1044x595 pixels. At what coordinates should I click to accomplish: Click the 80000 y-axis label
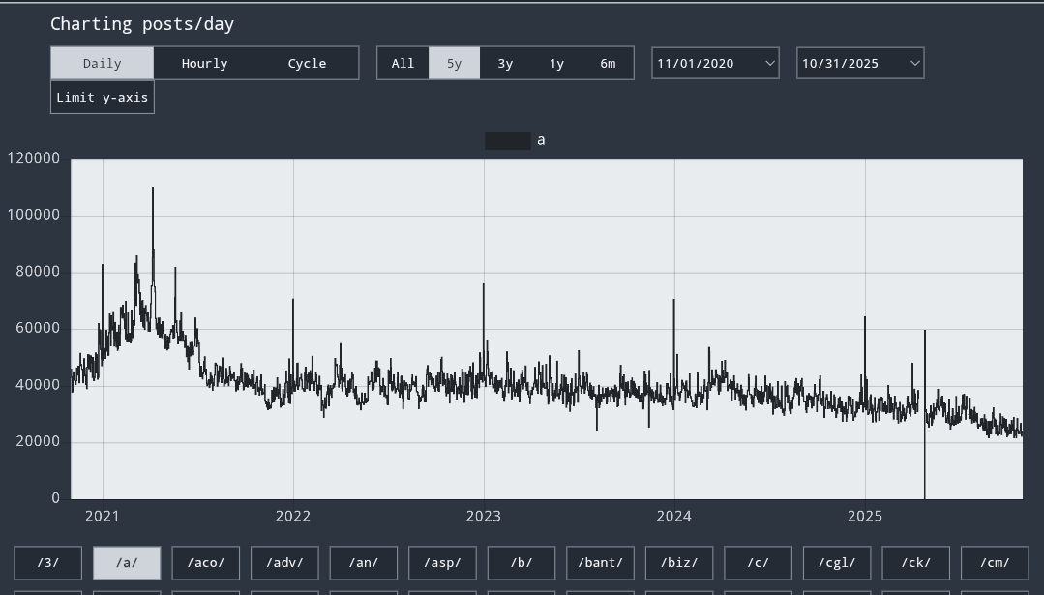click(x=38, y=272)
